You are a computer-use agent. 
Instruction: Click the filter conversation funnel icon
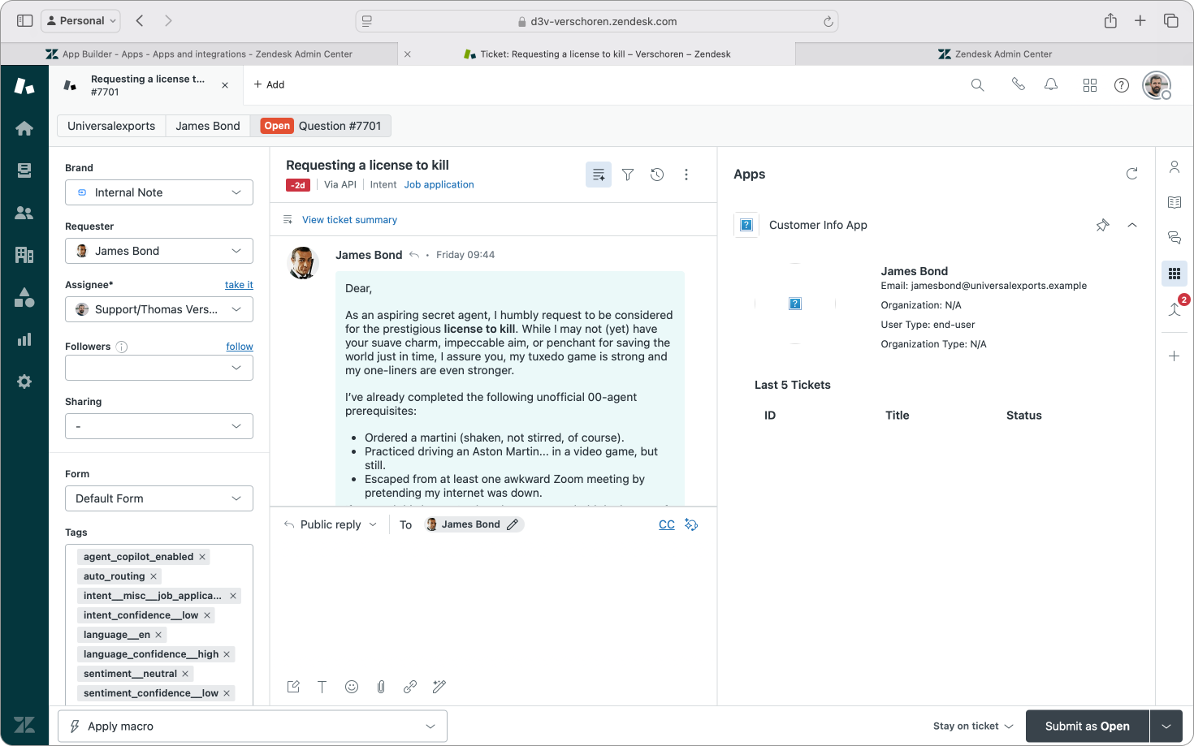[x=628, y=175]
